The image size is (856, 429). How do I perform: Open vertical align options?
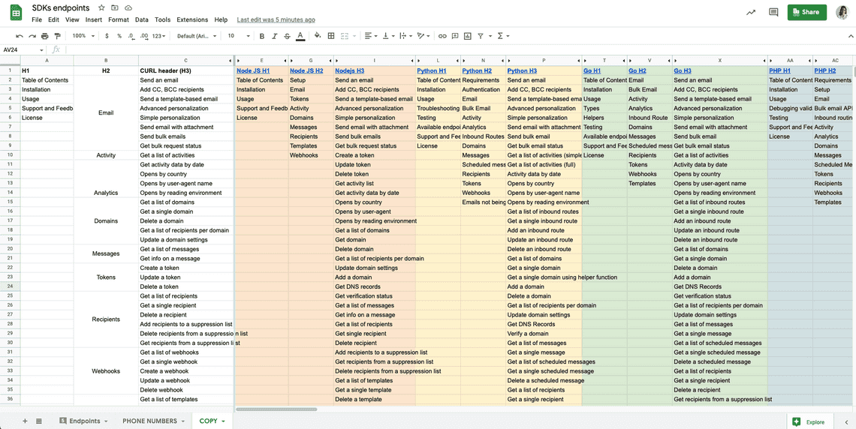(x=388, y=36)
